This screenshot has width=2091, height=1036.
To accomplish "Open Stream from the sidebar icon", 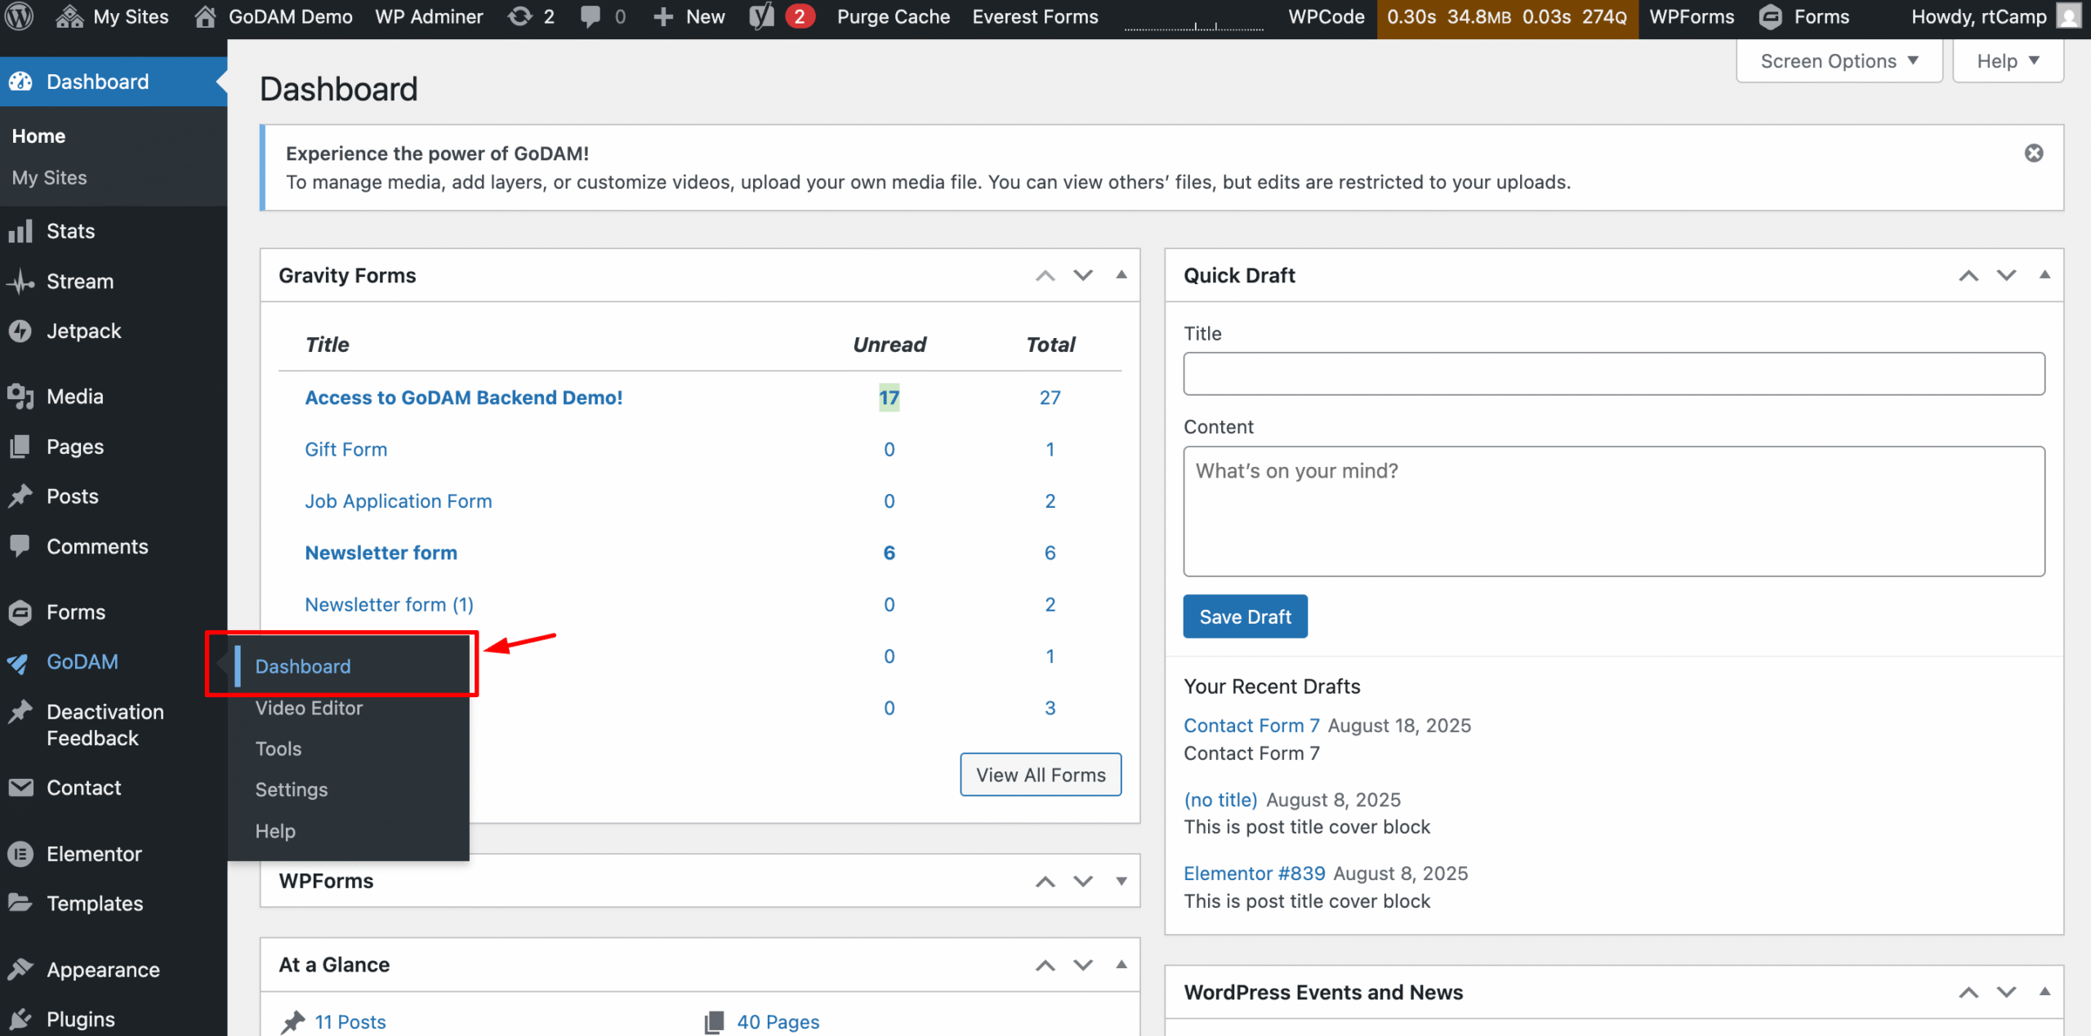I will (x=20, y=281).
